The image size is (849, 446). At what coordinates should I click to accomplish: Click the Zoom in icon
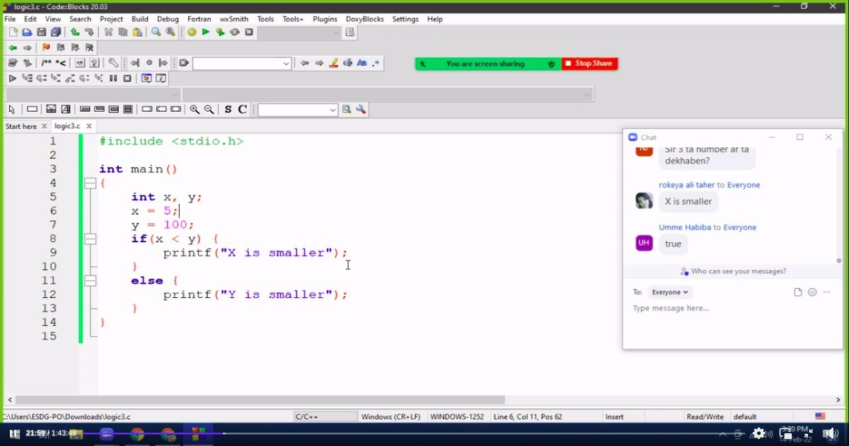195,110
